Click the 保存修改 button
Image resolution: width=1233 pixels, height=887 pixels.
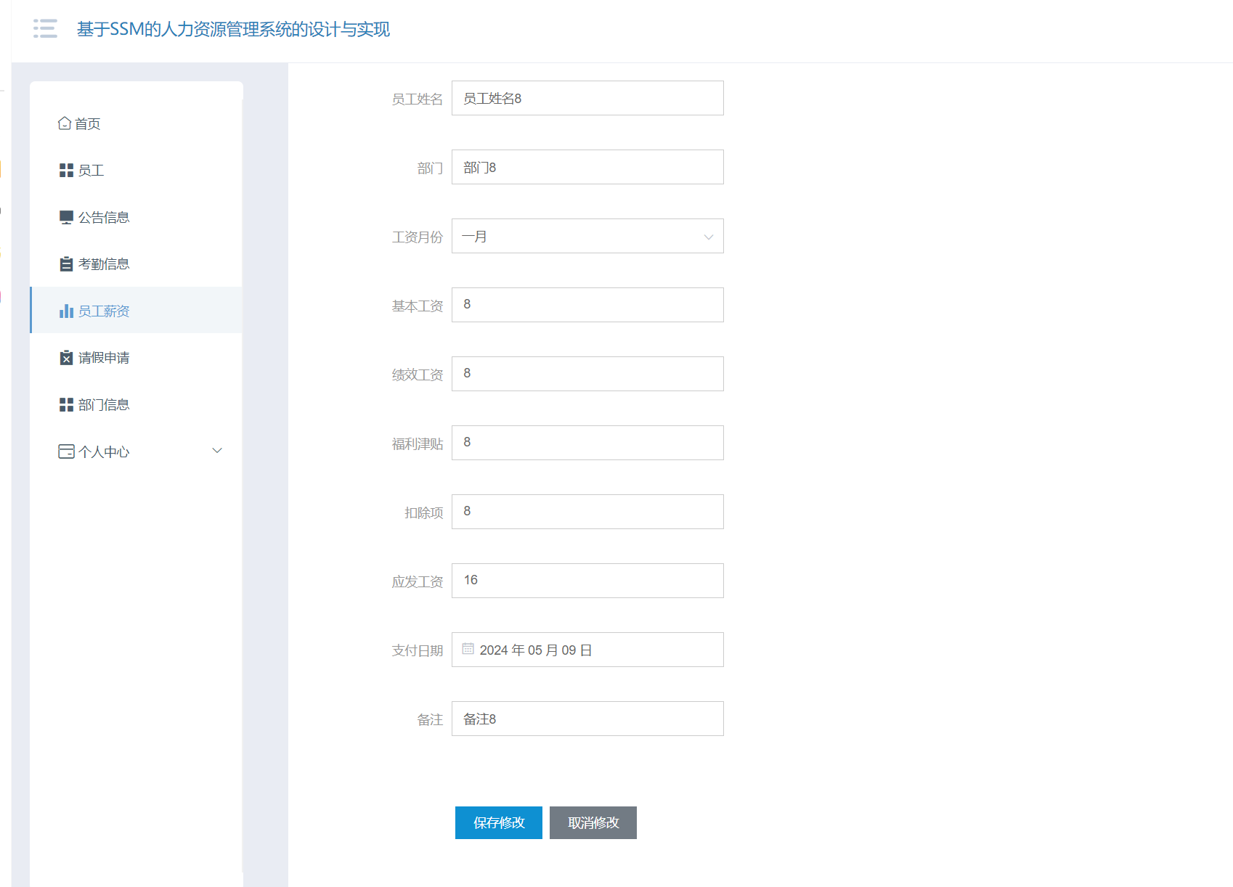click(498, 823)
